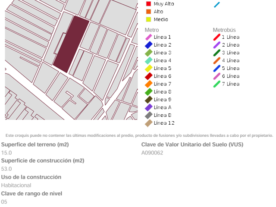Click the gray Metro Línea B icon

148,115
